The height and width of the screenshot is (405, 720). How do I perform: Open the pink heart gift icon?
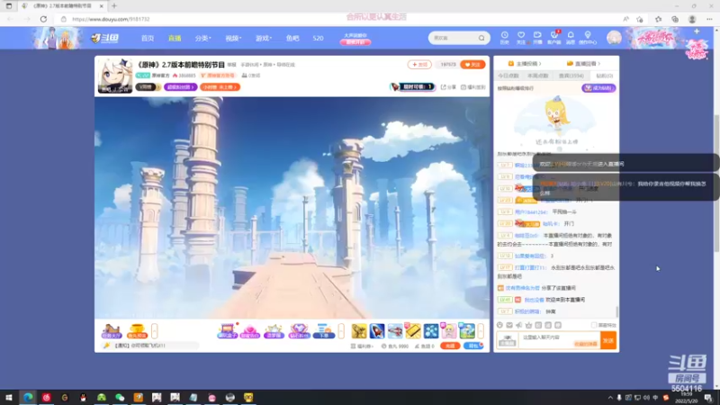[x=250, y=330]
